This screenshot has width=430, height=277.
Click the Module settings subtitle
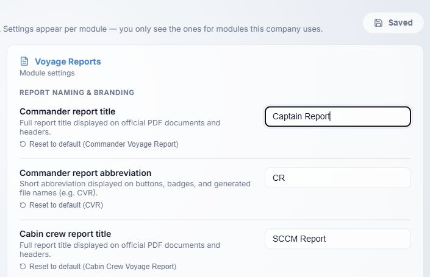pyautogui.click(x=47, y=73)
